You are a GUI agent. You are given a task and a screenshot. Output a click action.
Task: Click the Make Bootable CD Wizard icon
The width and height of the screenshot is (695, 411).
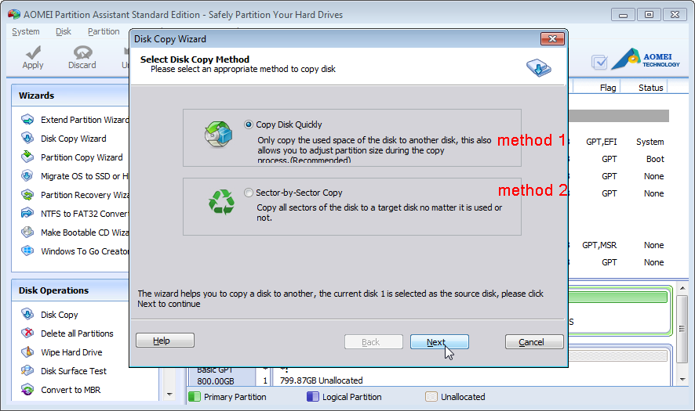click(x=27, y=232)
